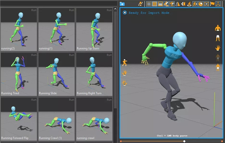Screen dimensions: 225x143
Task: Click the martial pose figure on viewport left
Action: (124, 63)
